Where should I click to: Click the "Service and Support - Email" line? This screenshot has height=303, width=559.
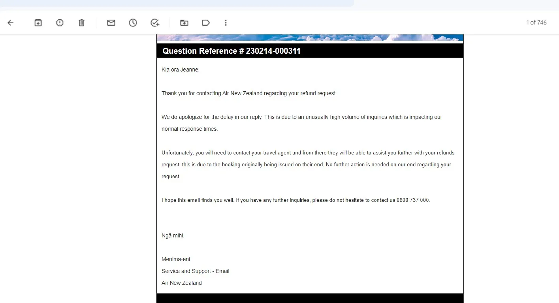pyautogui.click(x=195, y=271)
